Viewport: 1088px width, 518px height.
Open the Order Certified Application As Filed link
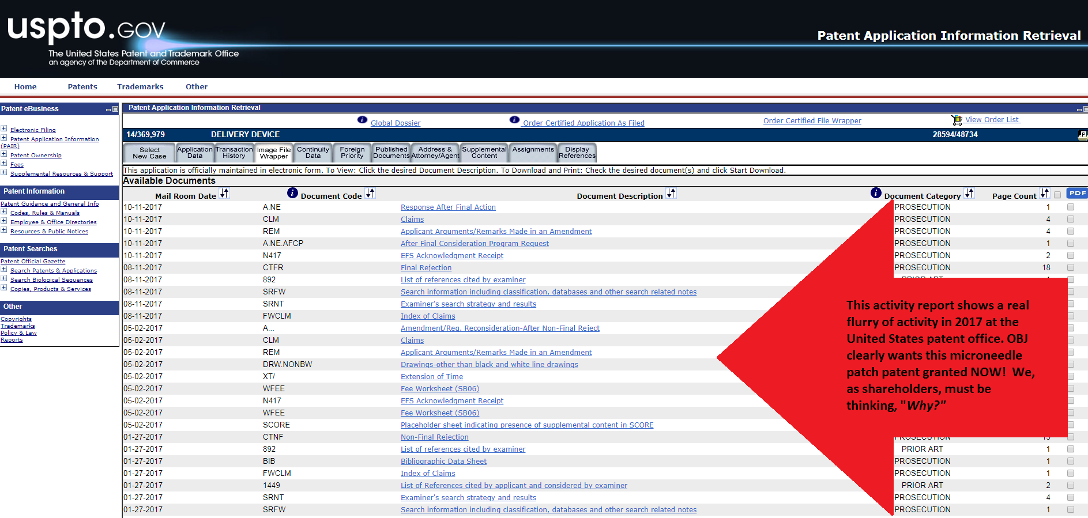(583, 123)
